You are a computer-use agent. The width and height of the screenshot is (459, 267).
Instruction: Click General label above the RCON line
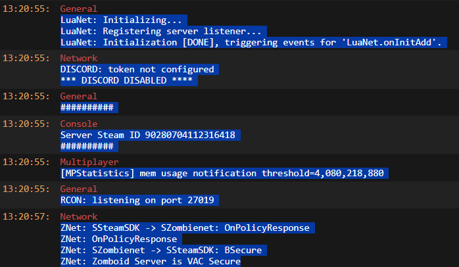(x=78, y=189)
